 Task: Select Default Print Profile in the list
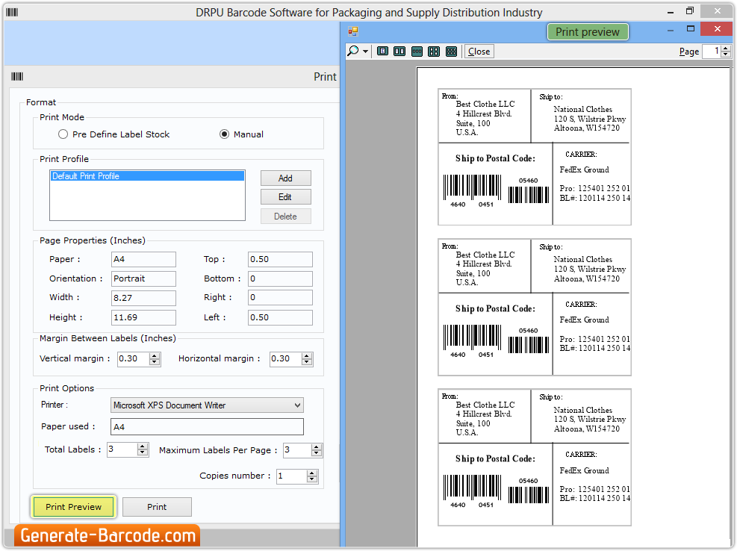tap(147, 176)
